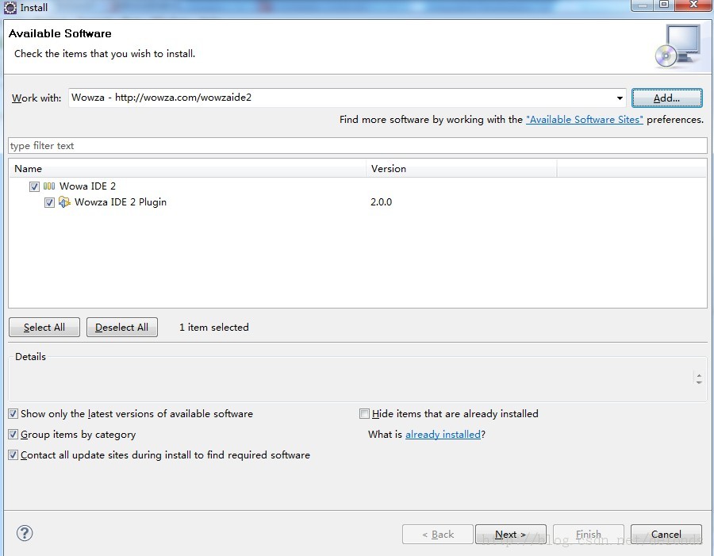714x556 pixels.
Task: Open the Work with site dropdown arrow
Action: coord(620,98)
